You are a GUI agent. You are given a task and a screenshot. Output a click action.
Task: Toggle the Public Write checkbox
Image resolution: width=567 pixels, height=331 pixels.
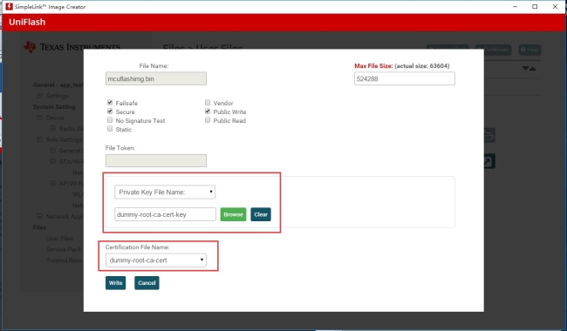[208, 111]
